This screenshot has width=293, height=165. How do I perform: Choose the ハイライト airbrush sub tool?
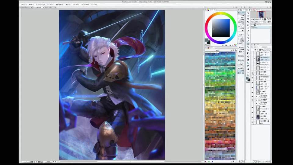pyautogui.click(x=241, y=26)
